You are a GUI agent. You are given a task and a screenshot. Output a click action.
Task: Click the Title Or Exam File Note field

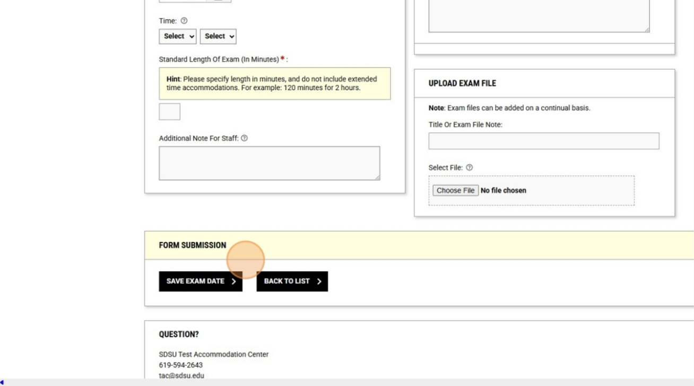(544, 141)
